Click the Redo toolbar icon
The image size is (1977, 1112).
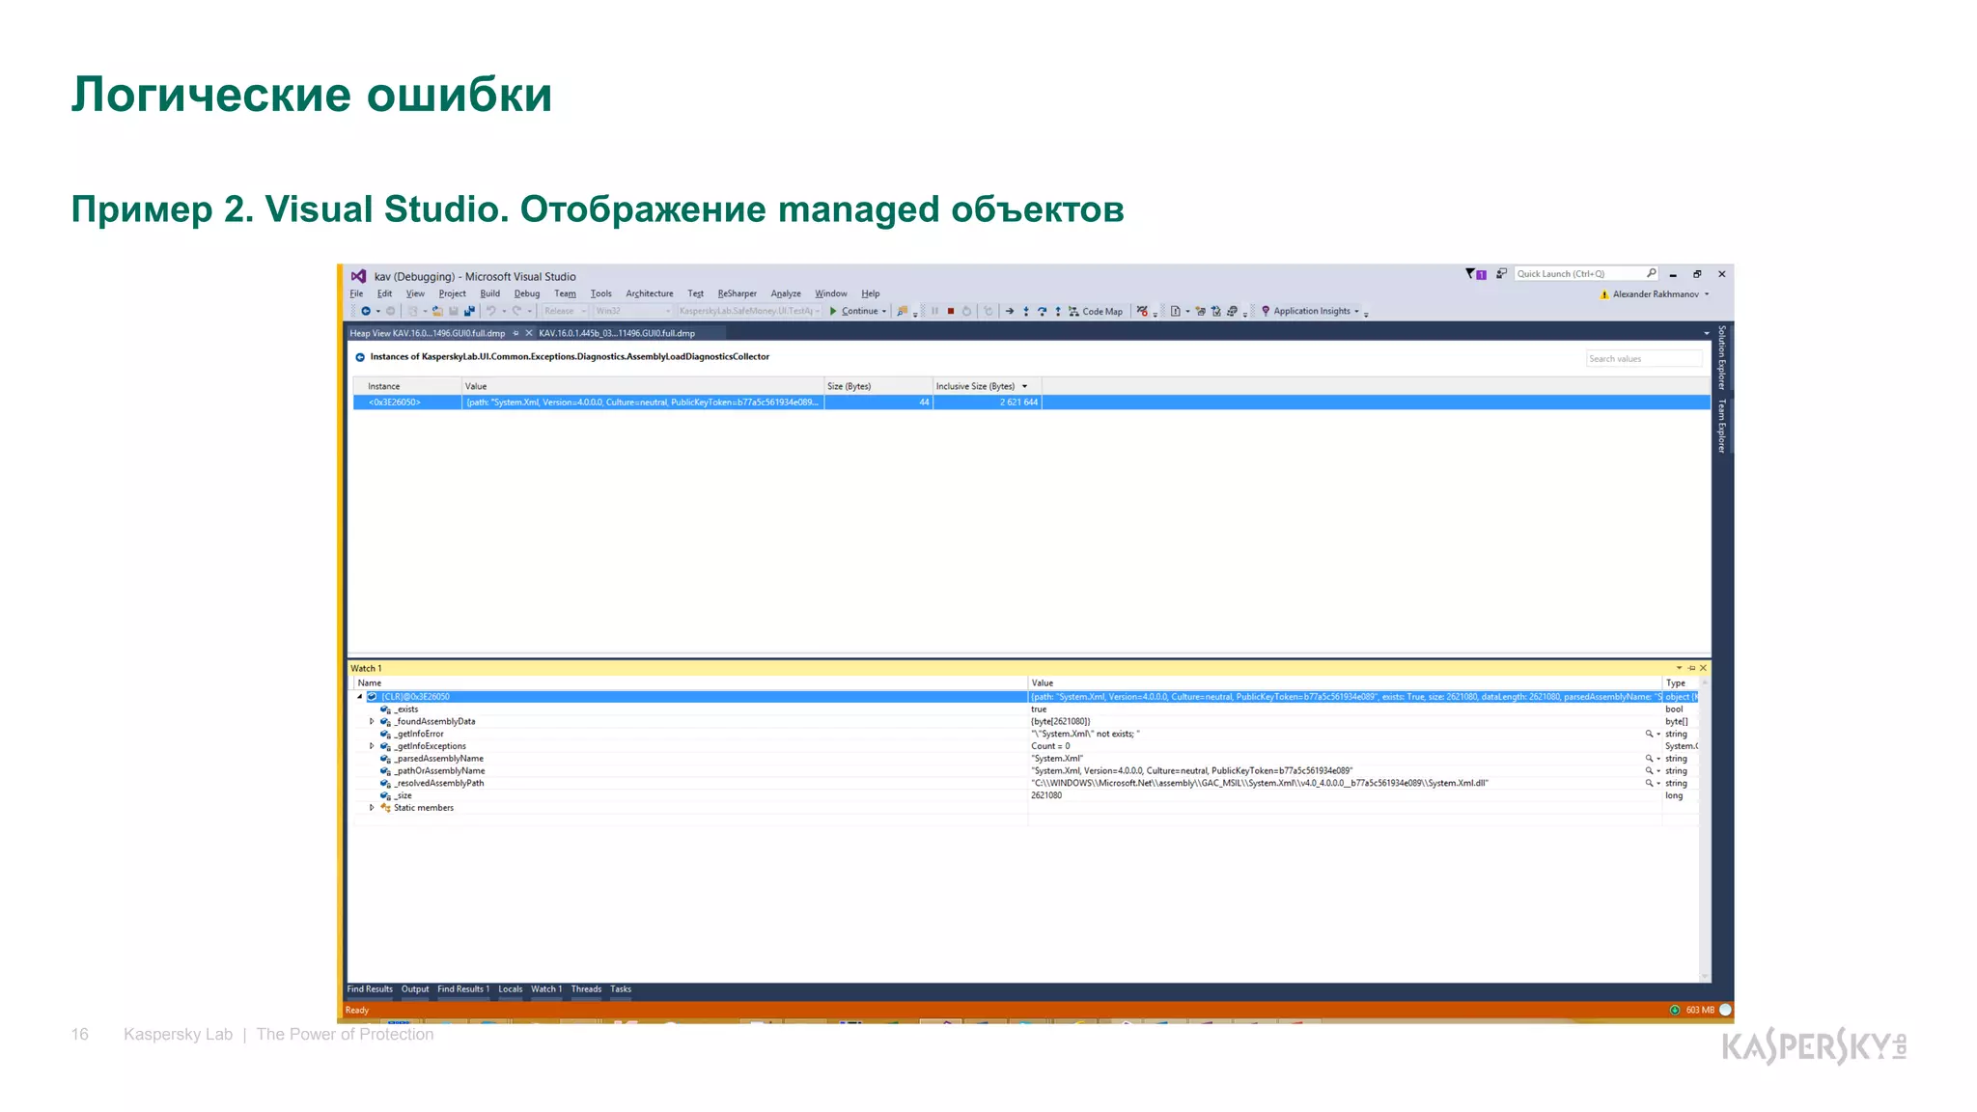pos(516,311)
